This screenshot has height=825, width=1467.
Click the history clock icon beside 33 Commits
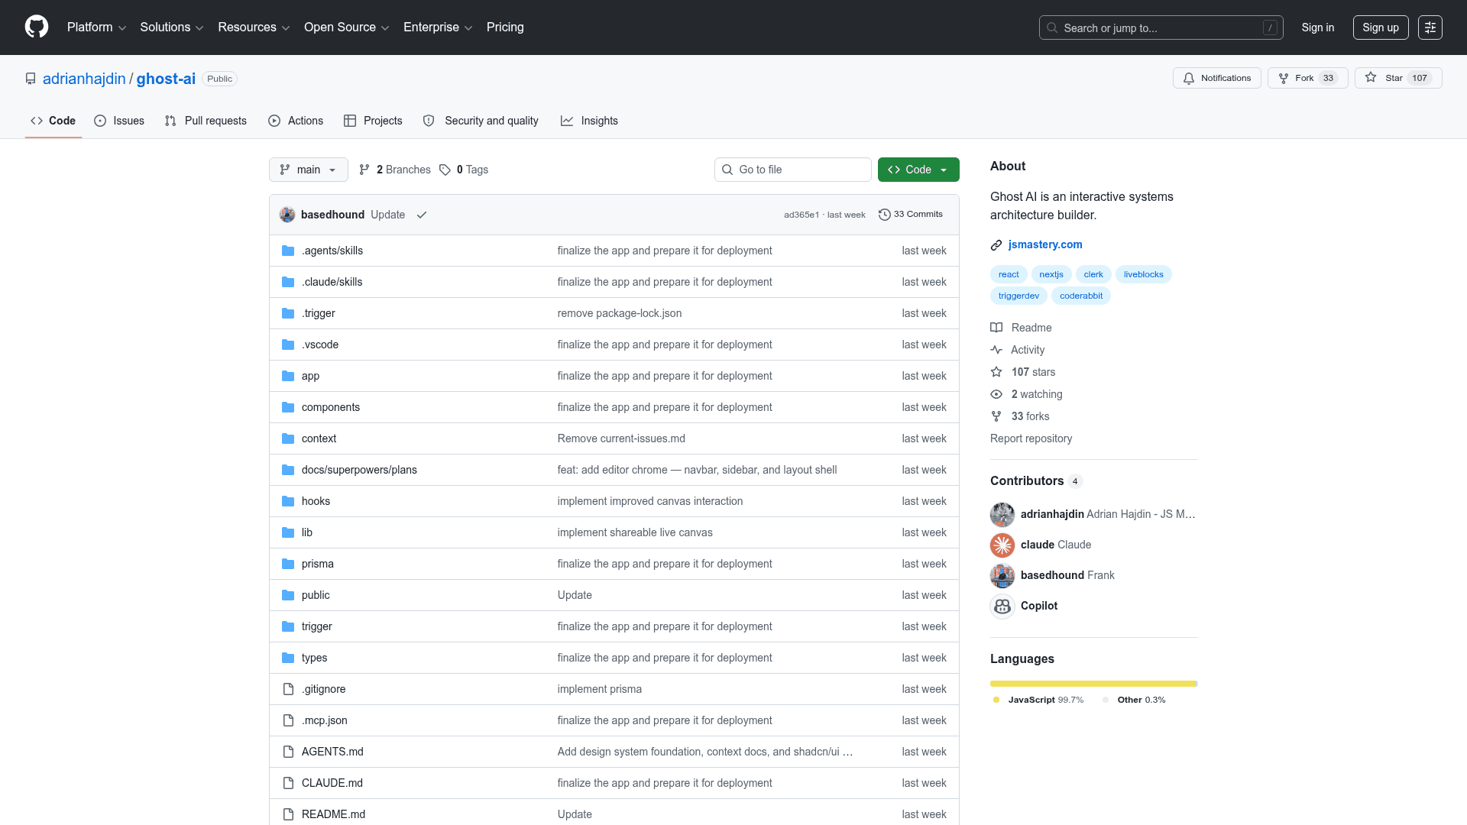tap(885, 215)
